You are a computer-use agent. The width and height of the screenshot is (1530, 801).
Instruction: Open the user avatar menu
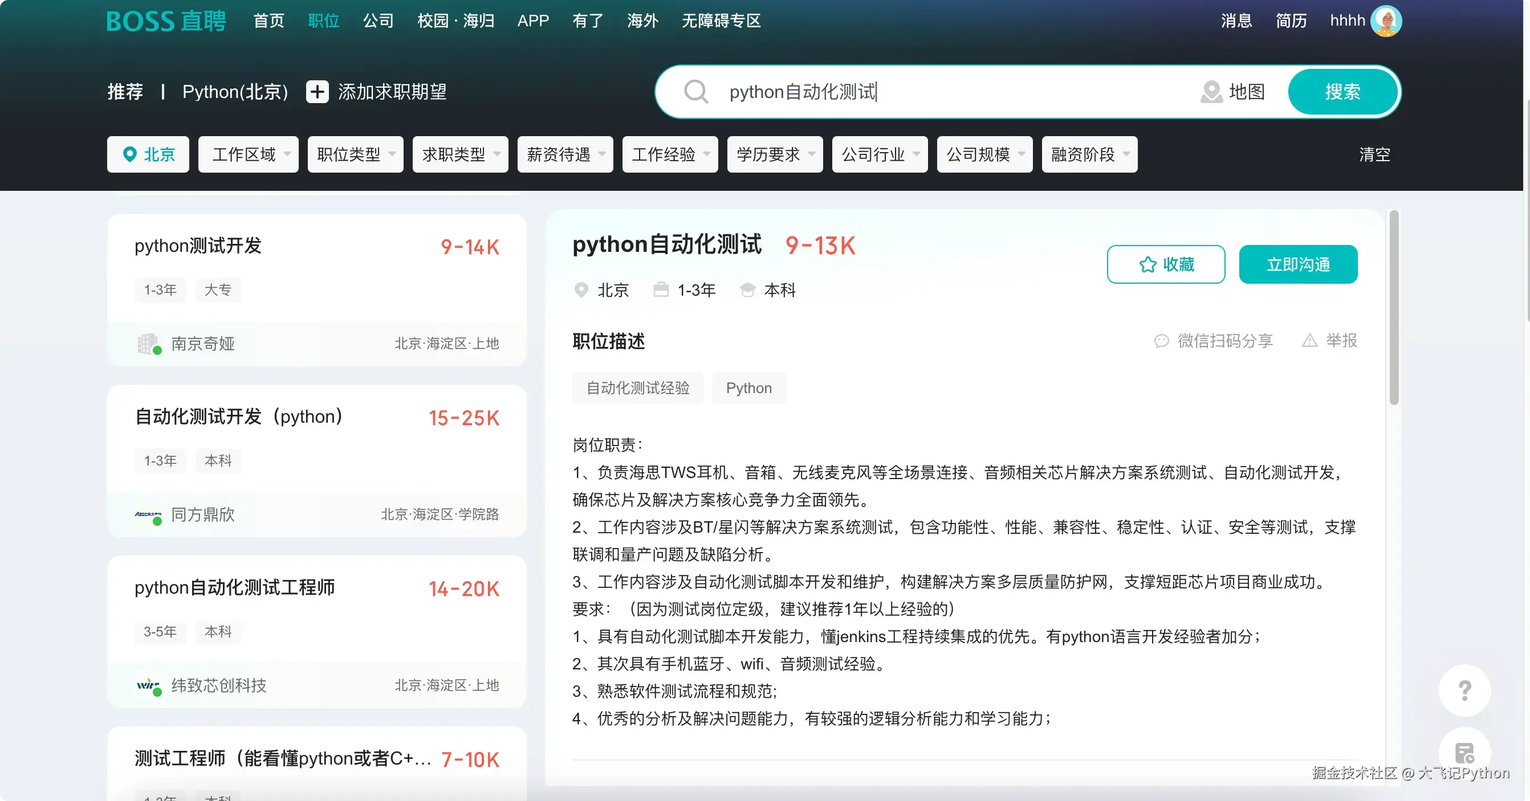coord(1386,21)
